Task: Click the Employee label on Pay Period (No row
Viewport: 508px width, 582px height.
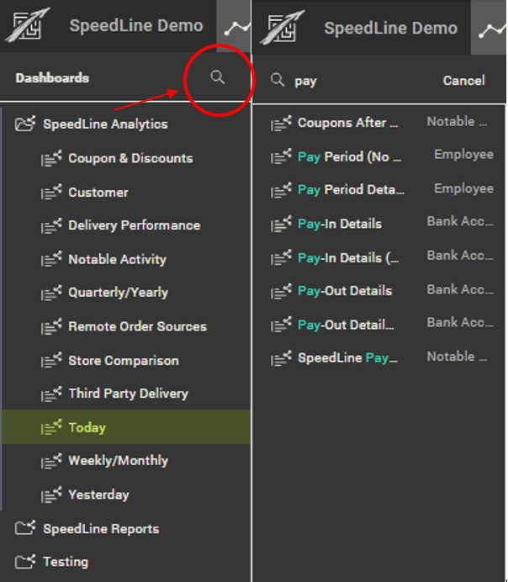Action: point(463,155)
